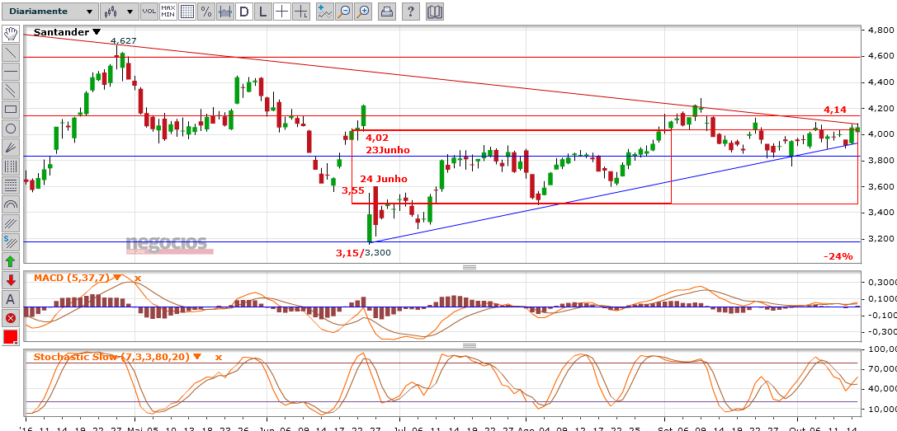The height and width of the screenshot is (431, 897).
Task: Select the hand pan tool
Action: [11, 33]
